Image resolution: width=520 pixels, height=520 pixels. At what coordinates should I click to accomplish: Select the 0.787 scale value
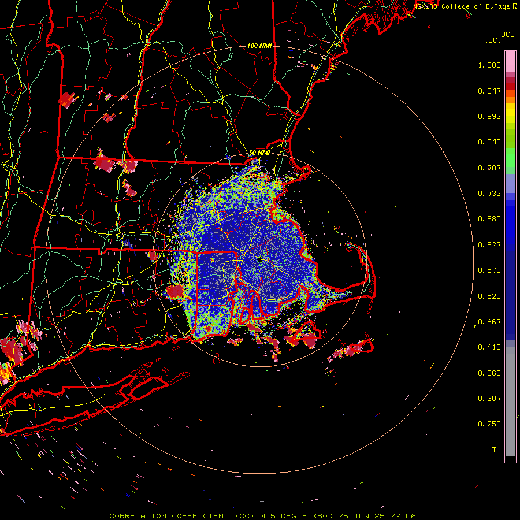click(x=489, y=168)
